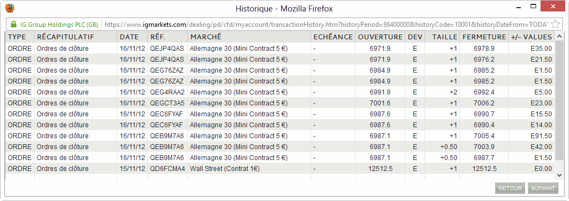Select the row with reference QEGCT3A5
The width and height of the screenshot is (569, 201).
280,103
